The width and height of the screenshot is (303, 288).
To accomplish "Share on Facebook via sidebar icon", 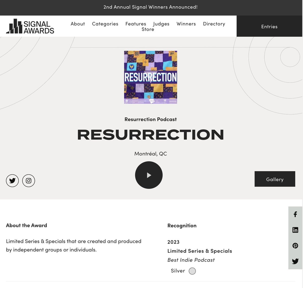I will 295,214.
